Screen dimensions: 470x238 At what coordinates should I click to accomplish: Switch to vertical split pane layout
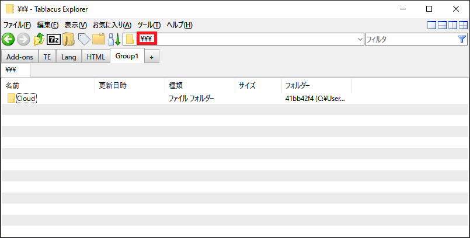[x=452, y=25]
